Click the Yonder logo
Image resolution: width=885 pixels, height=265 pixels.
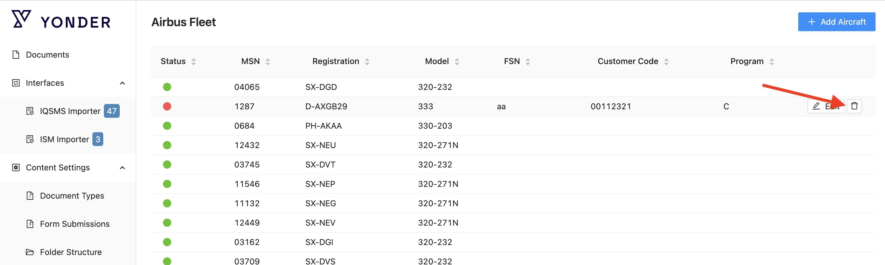pos(61,20)
